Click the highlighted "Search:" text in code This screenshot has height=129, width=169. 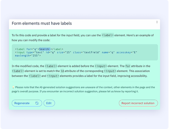tap(45, 49)
